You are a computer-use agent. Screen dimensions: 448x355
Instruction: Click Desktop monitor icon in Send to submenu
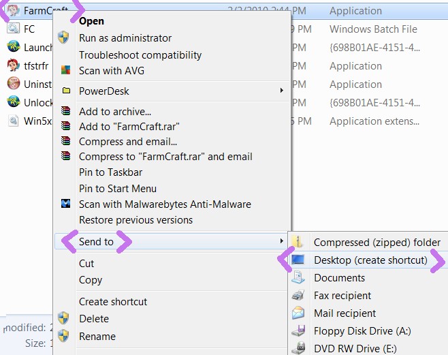coord(298,260)
